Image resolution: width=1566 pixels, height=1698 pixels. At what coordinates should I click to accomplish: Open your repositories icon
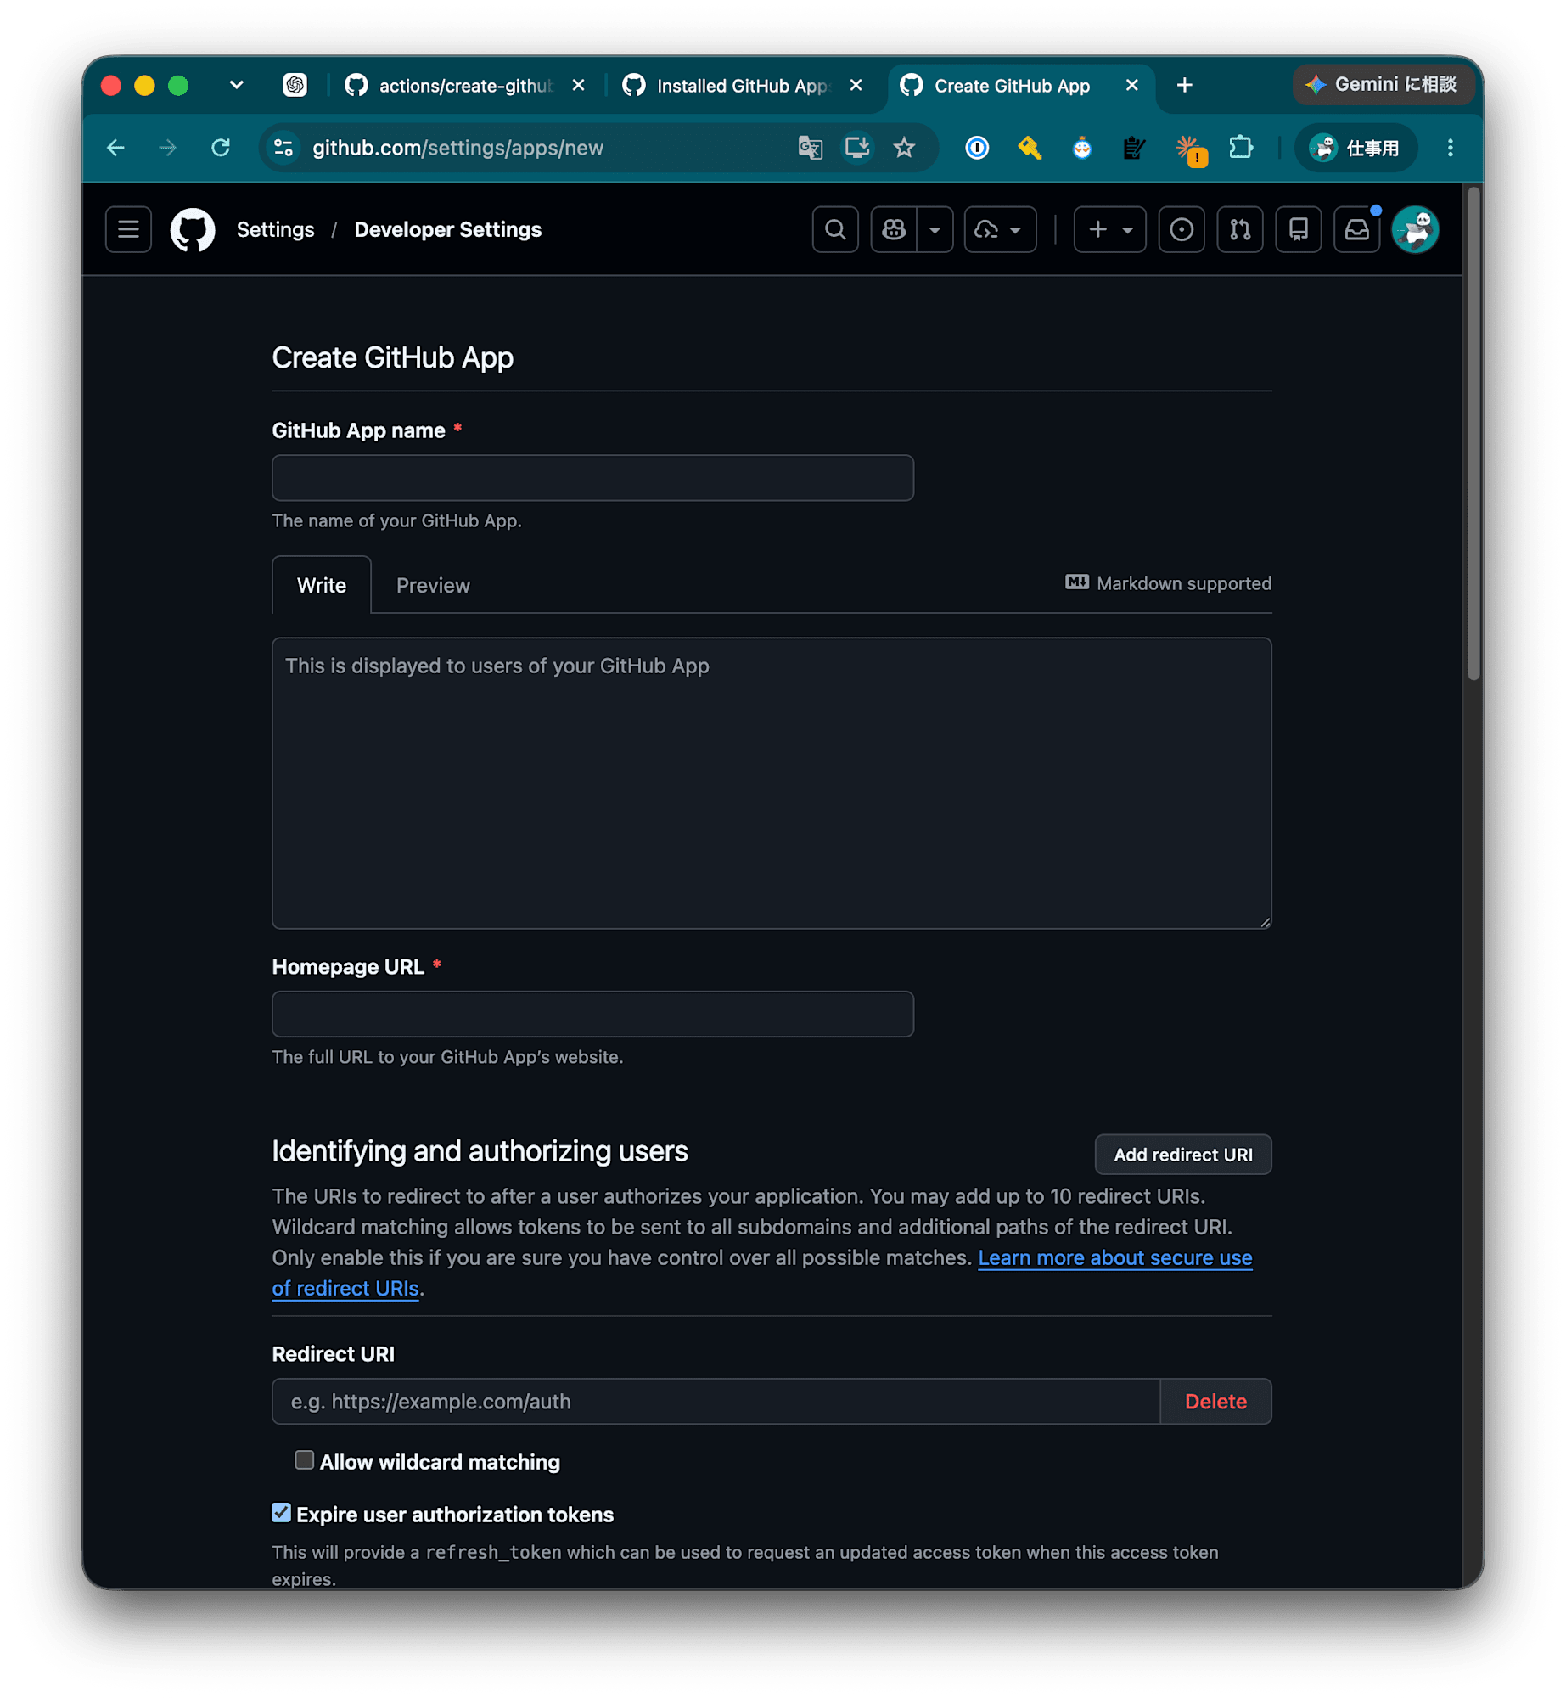[1297, 229]
